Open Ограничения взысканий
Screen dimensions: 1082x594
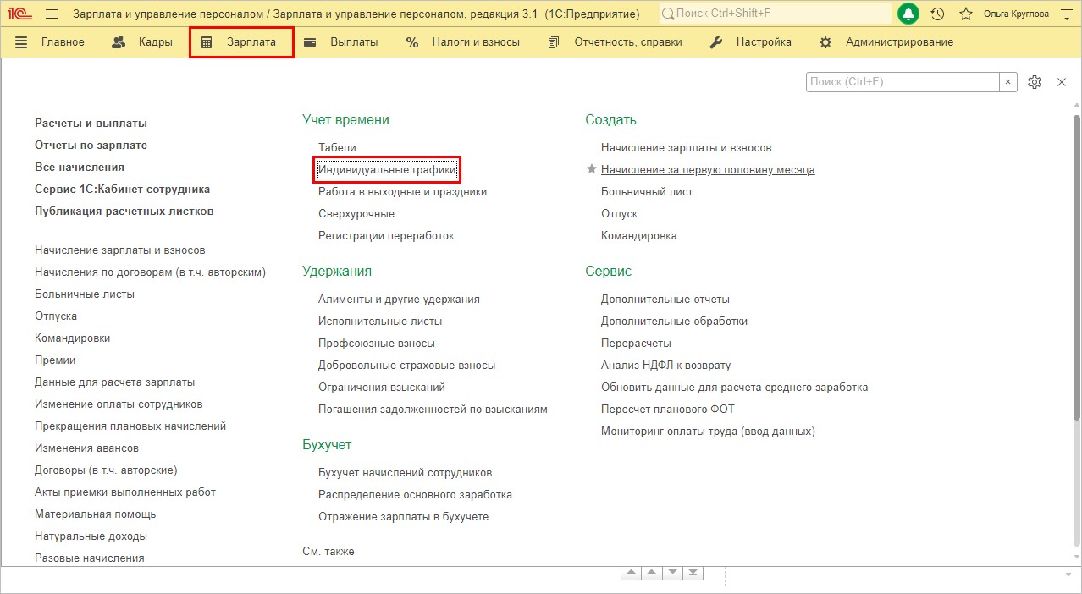[382, 387]
